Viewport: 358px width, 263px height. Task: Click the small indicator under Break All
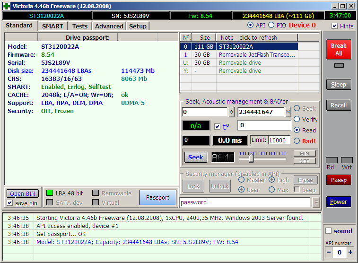(339, 66)
